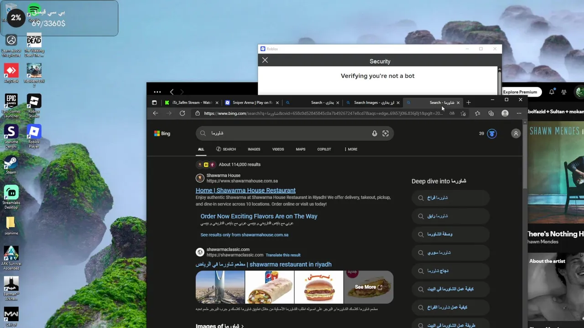
Task: Open Bing account profile icon
Action: pos(516,133)
